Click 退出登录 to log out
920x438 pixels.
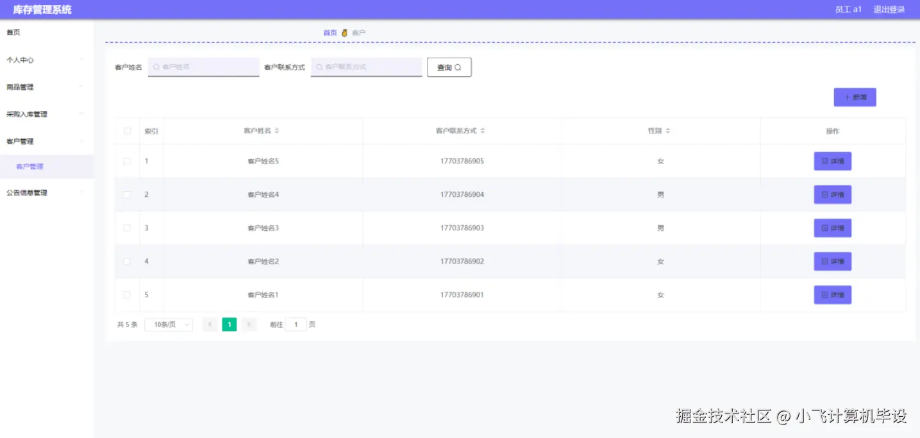tap(889, 10)
